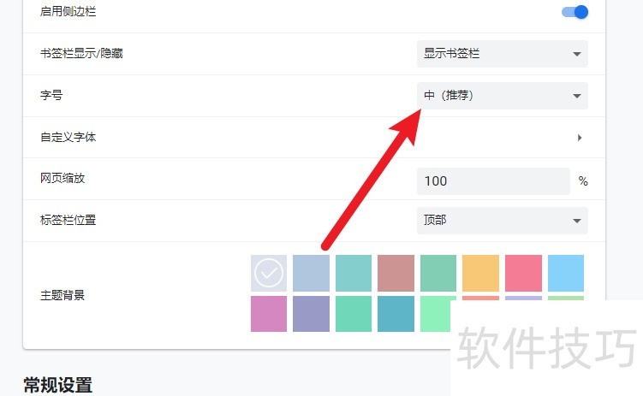Pick the turquoise-mint swatch in bottom row
This screenshot has height=396, width=643.
354,314
